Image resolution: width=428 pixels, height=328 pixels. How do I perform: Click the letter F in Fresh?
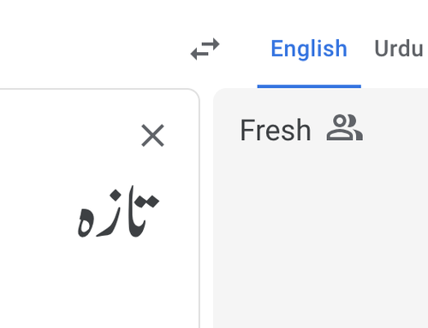[x=247, y=130]
